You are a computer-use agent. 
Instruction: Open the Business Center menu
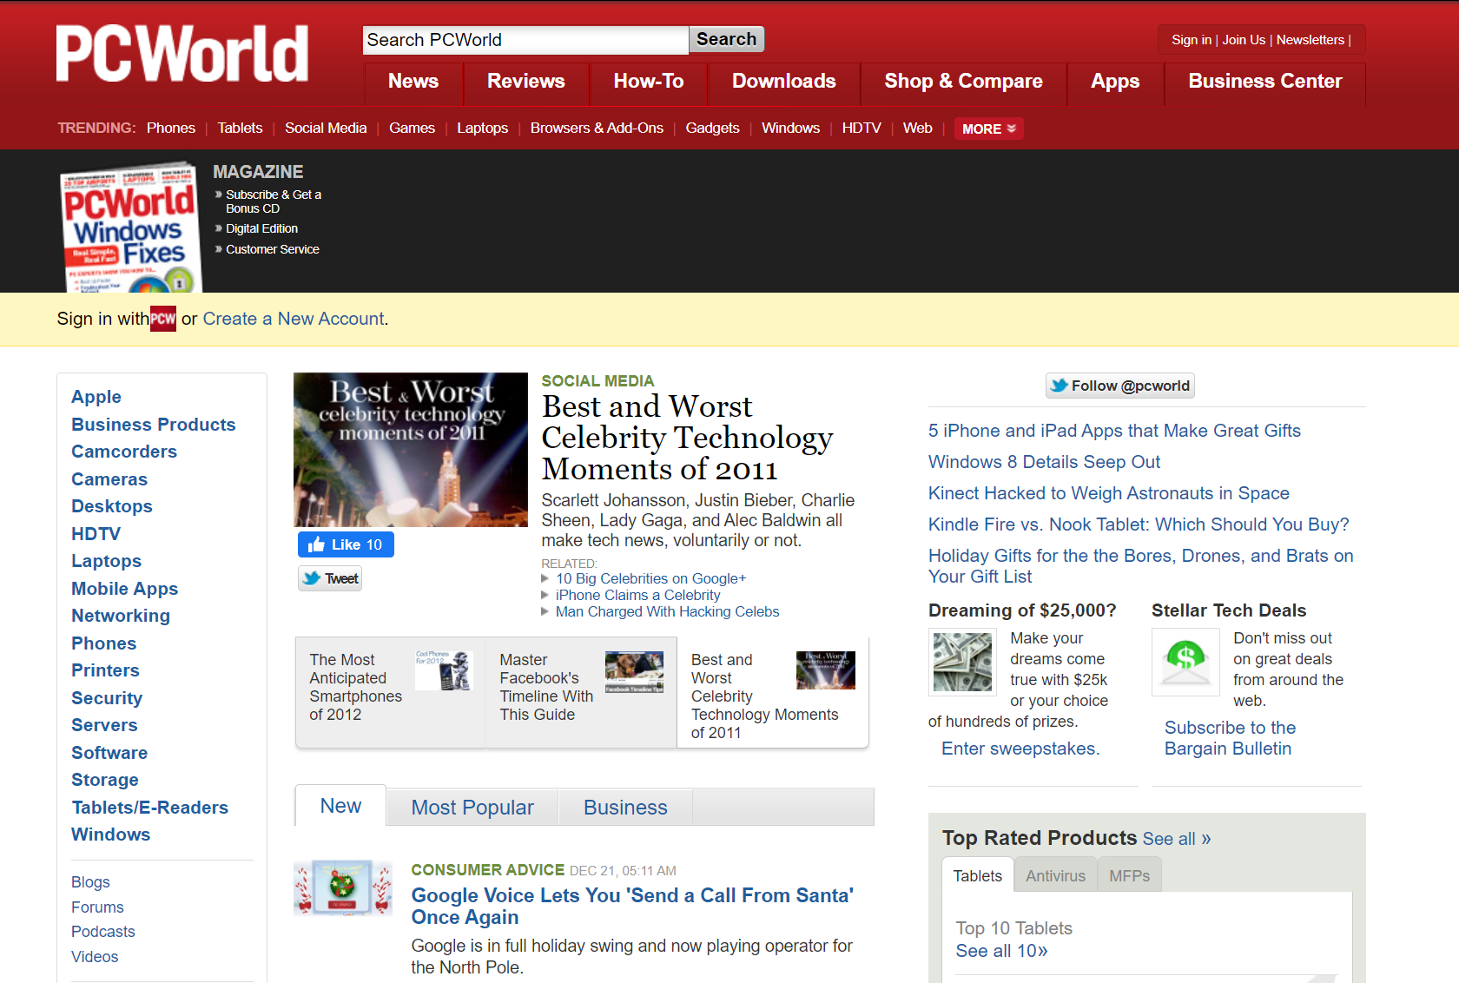(1265, 82)
